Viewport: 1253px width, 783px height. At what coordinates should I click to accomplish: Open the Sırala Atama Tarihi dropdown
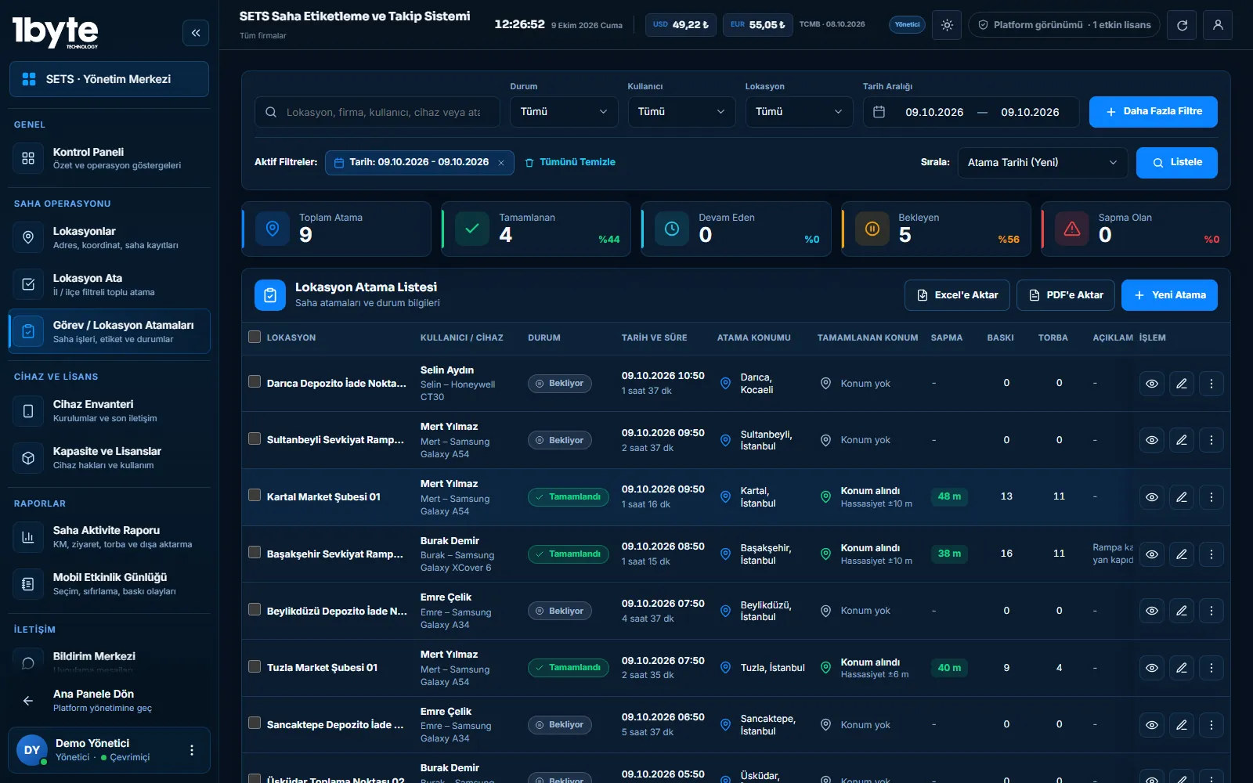1042,163
